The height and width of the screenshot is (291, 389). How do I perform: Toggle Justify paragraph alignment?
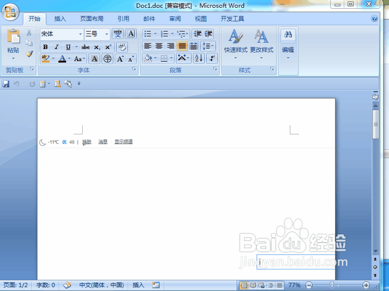pos(182,46)
